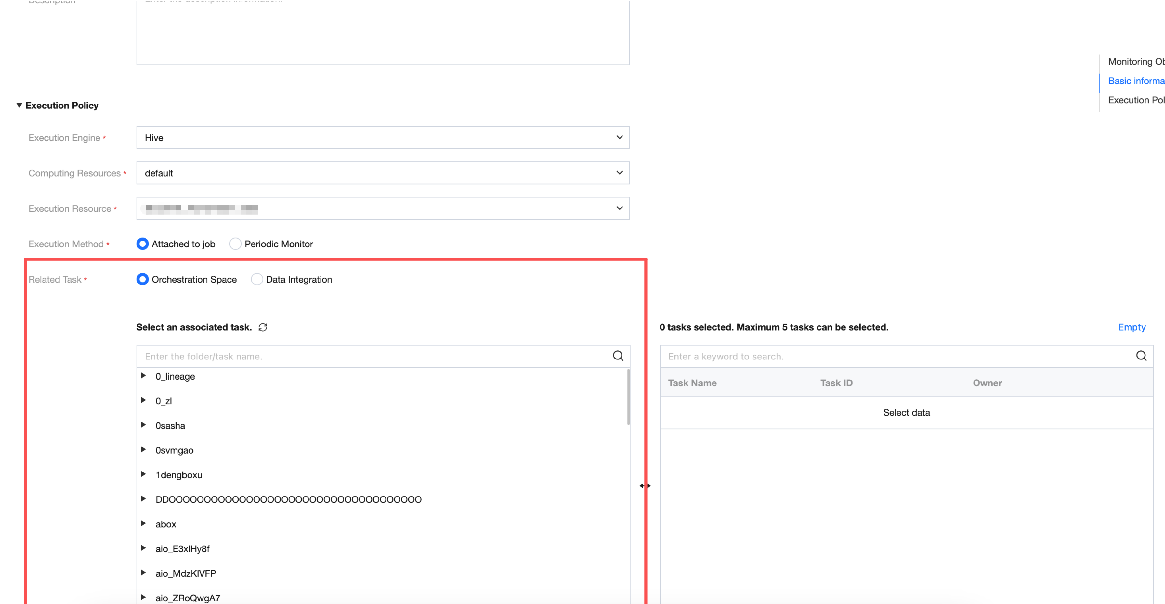Select the Periodic Monitor execution method

235,244
